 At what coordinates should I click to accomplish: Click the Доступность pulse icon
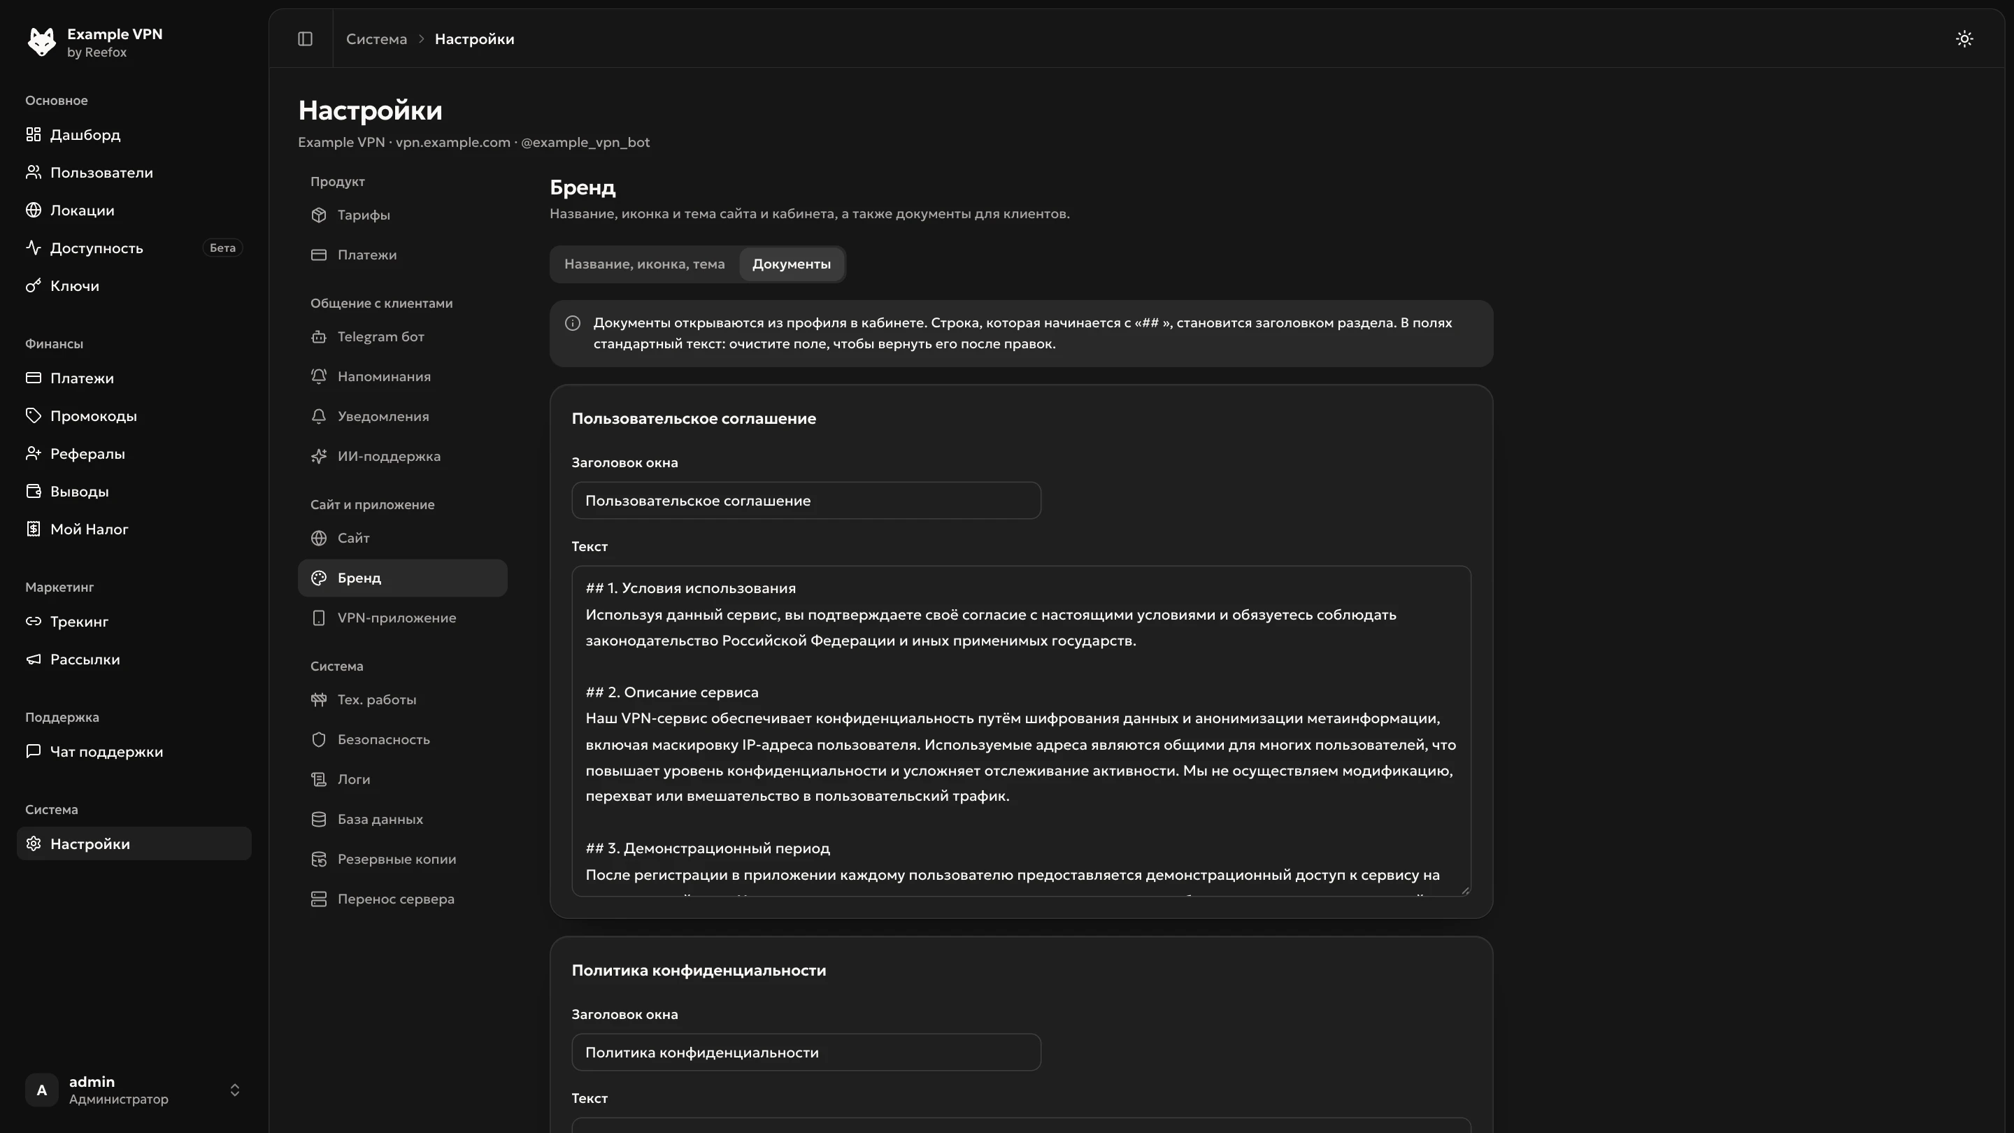click(x=33, y=248)
